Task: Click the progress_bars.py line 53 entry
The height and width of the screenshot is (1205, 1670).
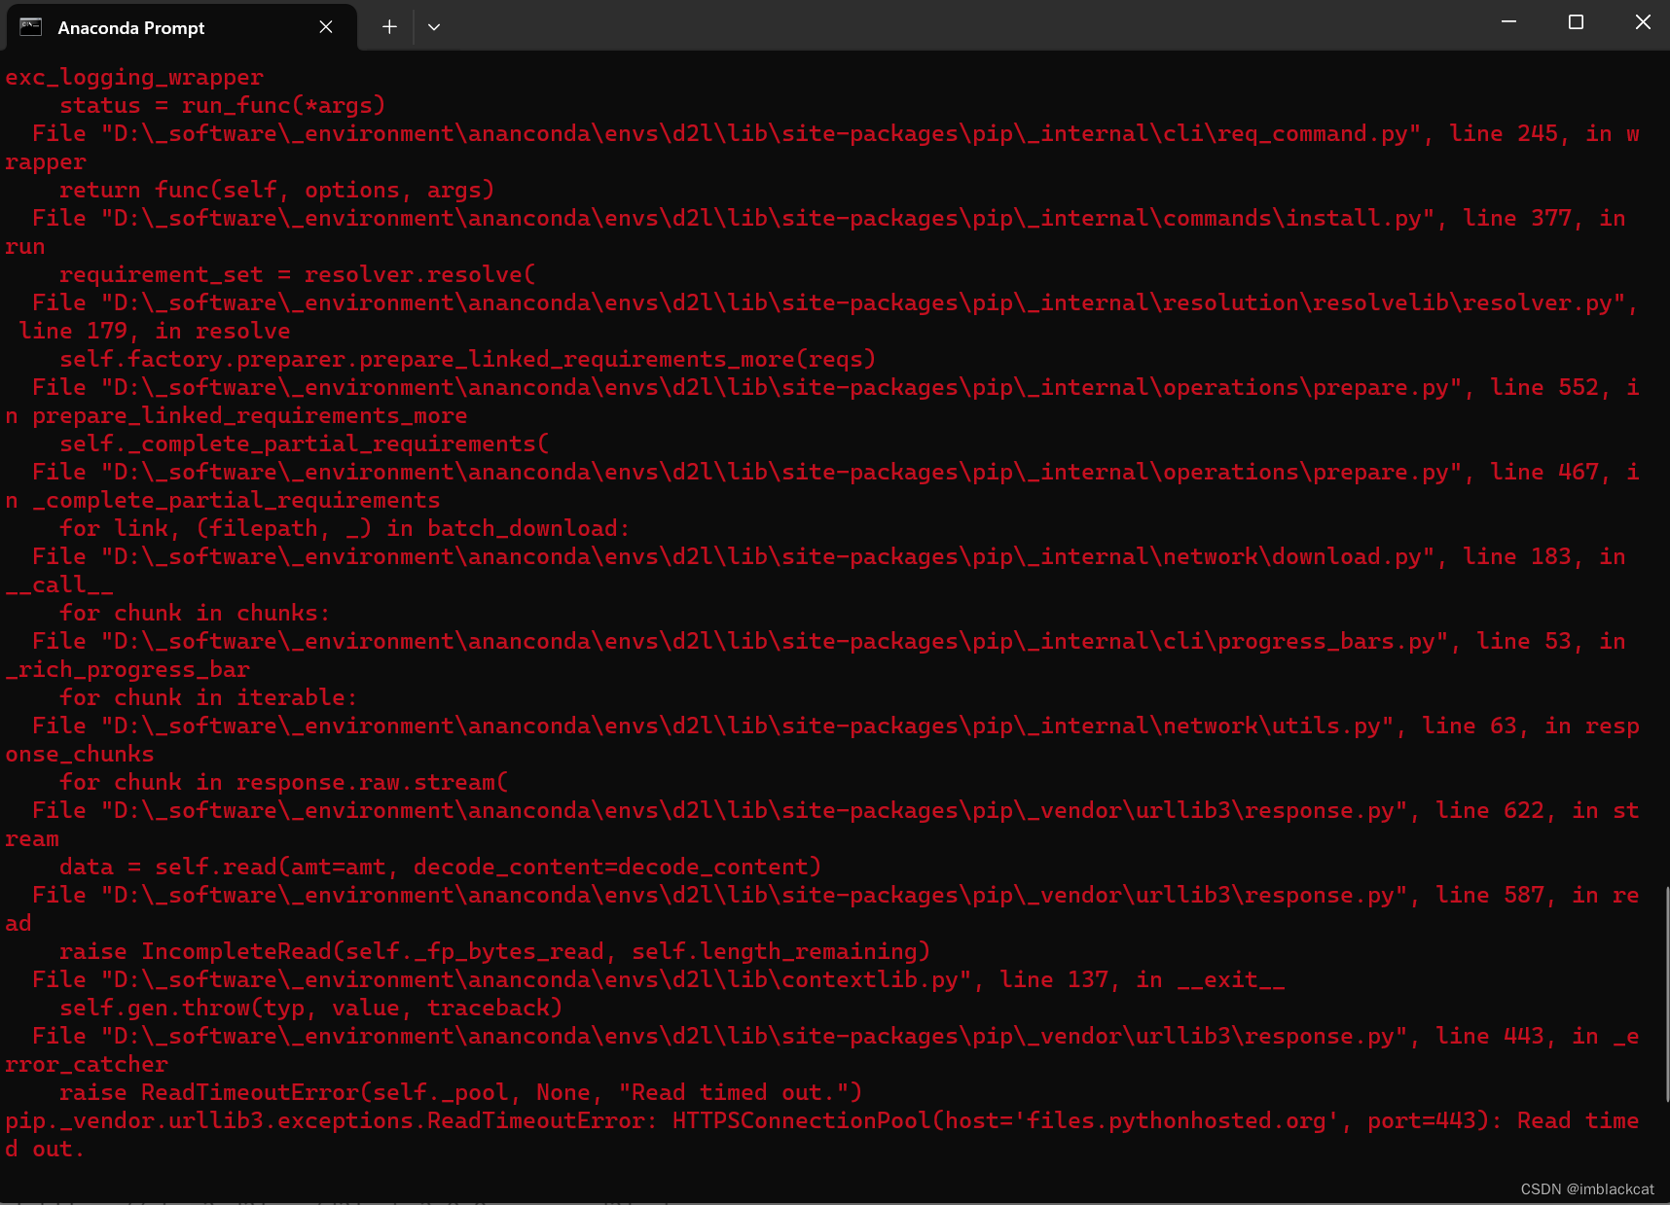Action: click(x=829, y=642)
